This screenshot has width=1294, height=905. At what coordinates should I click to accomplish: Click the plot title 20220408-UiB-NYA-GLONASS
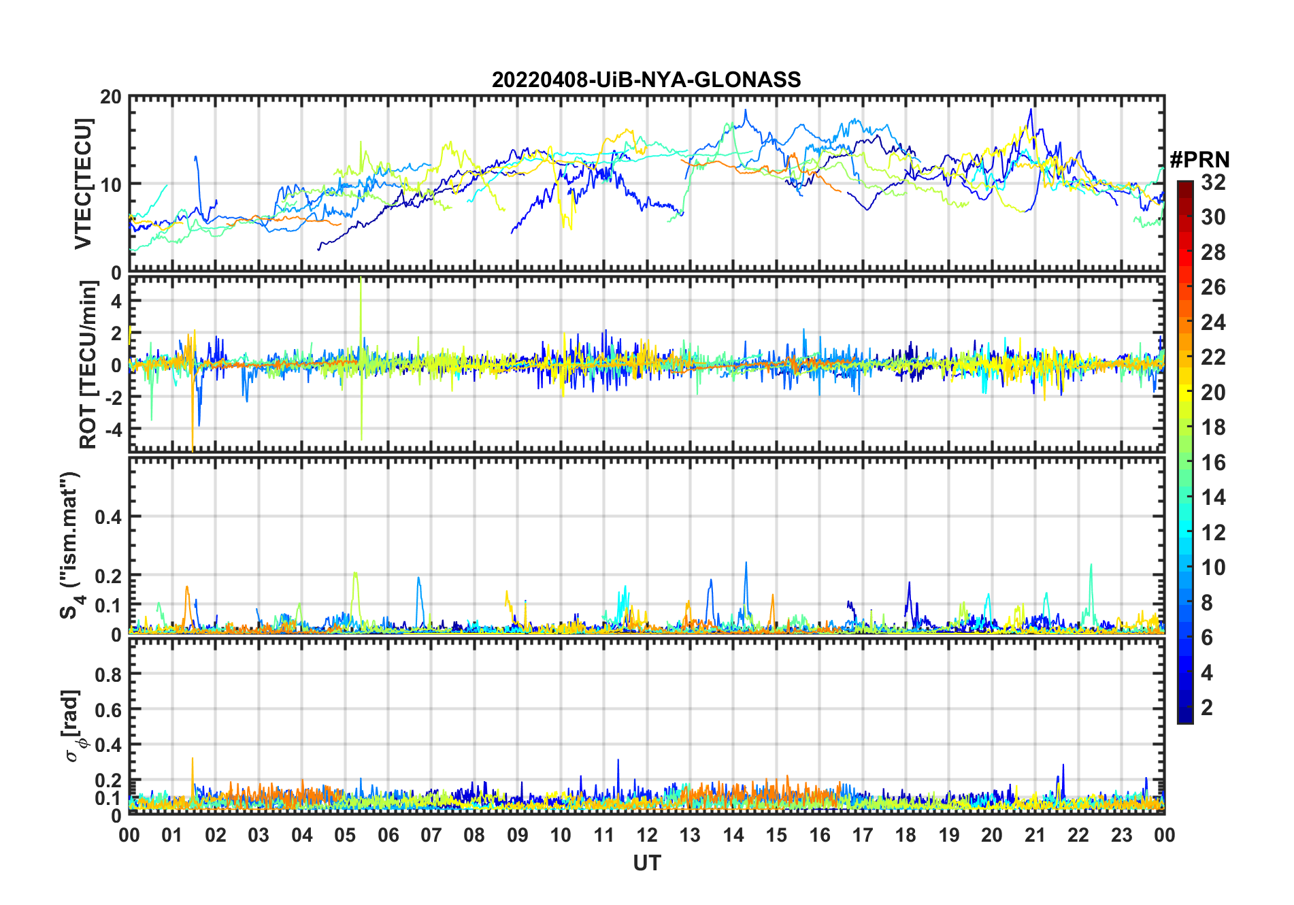click(646, 80)
